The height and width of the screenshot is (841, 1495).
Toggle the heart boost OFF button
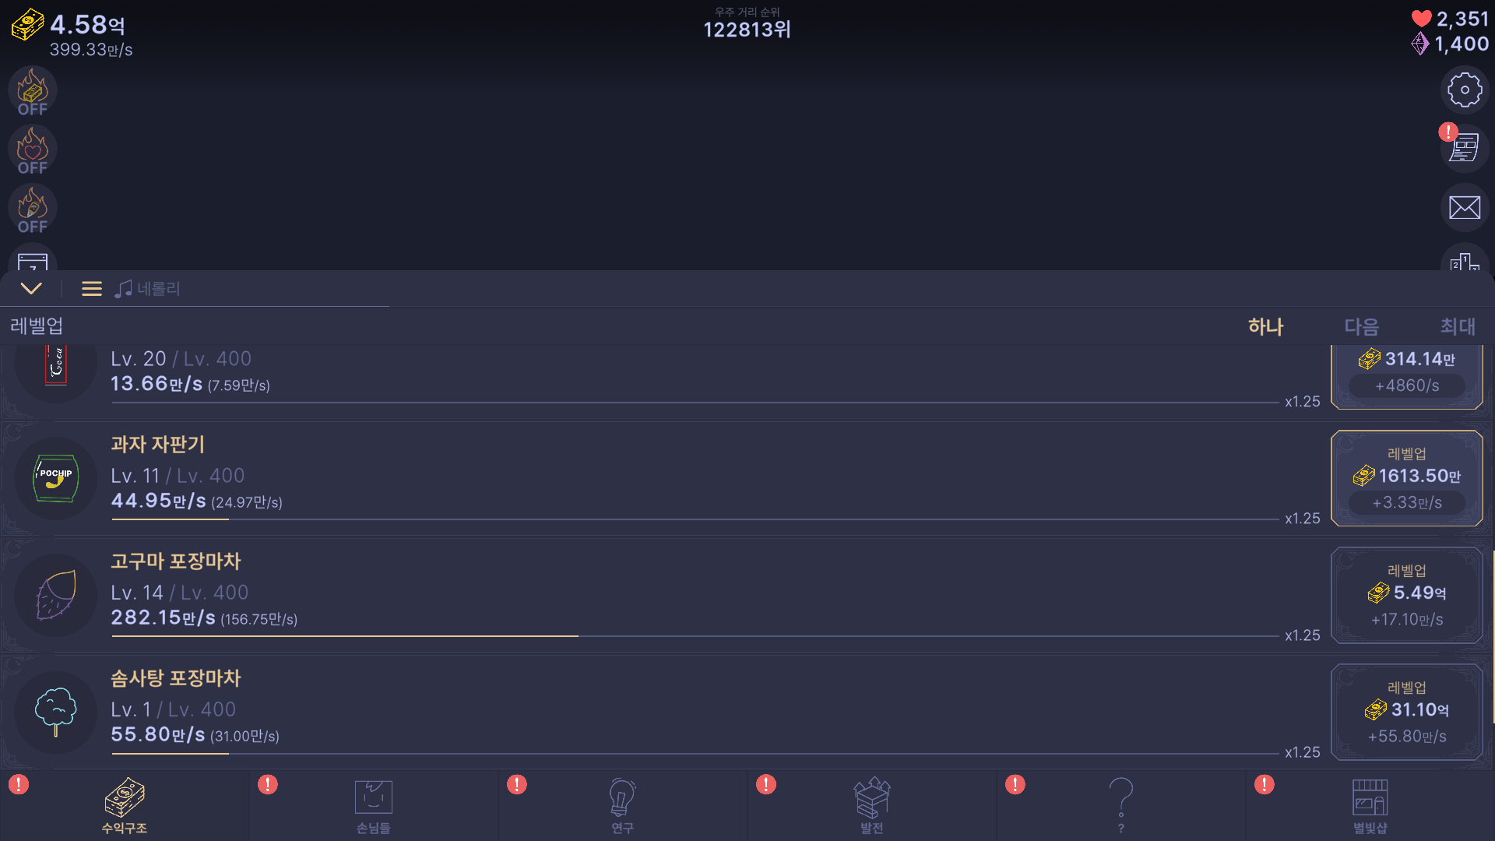coord(33,150)
